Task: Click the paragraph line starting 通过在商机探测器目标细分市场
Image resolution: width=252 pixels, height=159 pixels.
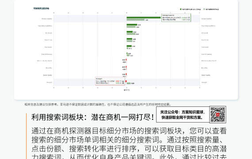Action: [129, 131]
